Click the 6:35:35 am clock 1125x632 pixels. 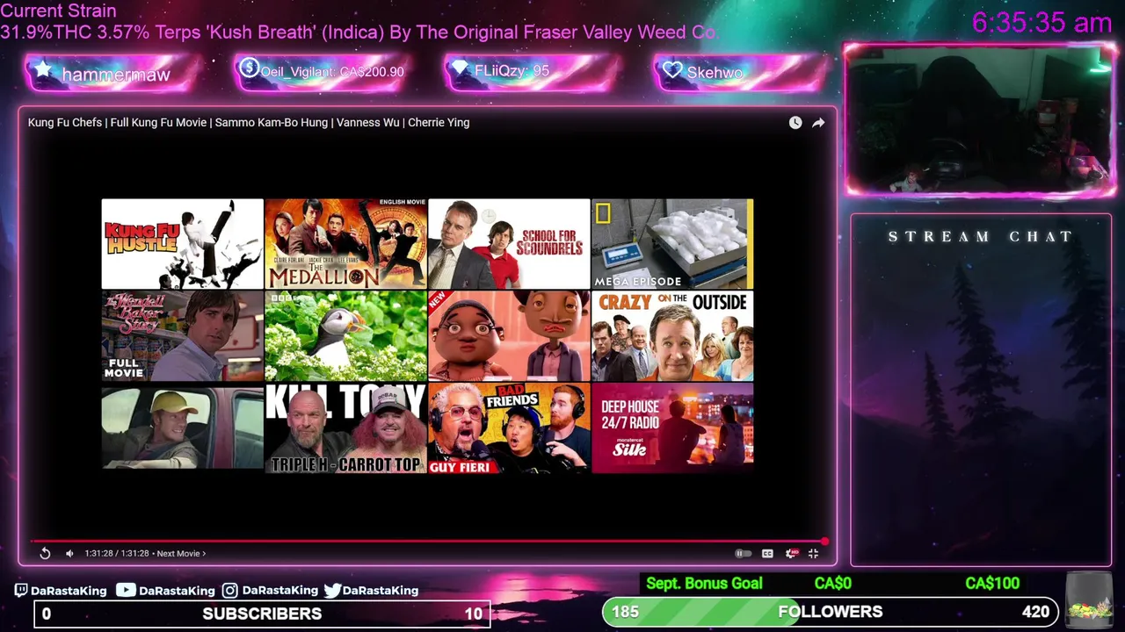1042,23
